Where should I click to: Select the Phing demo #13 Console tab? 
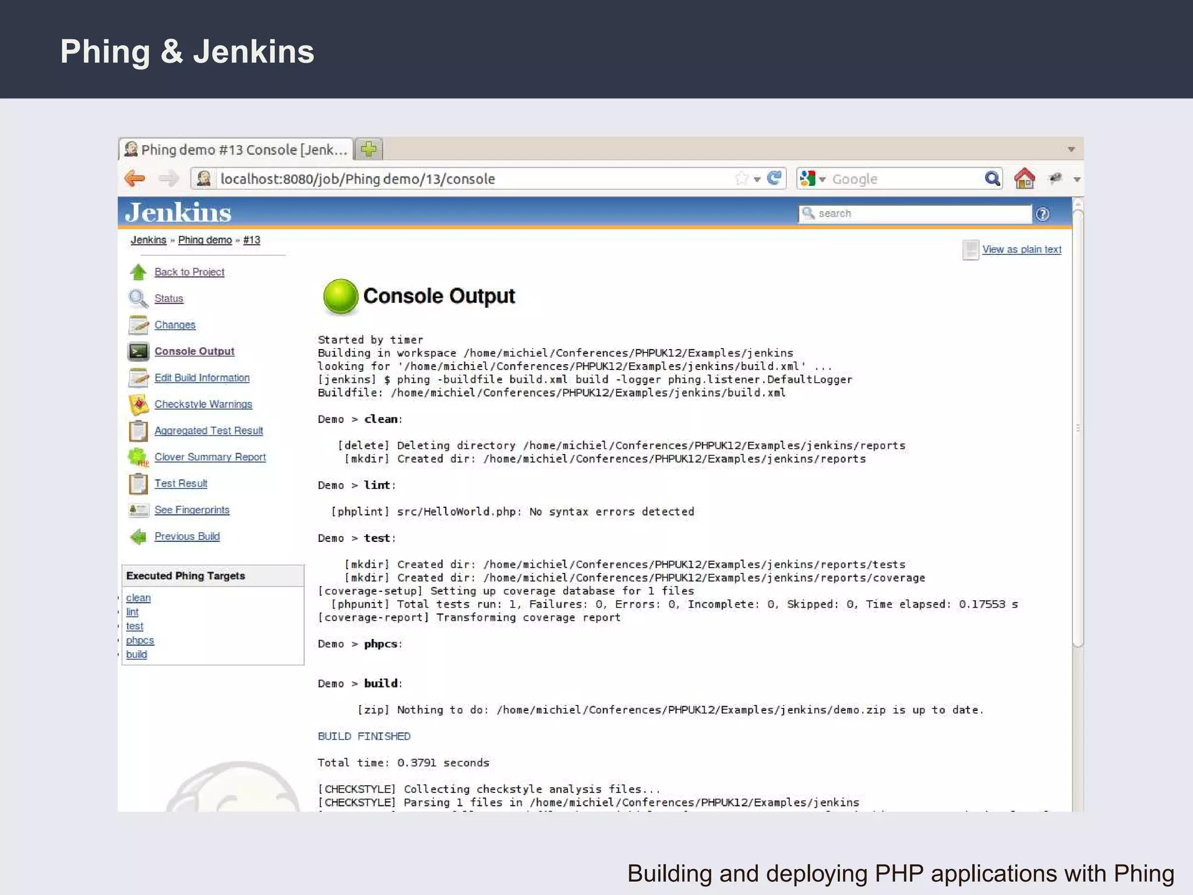click(236, 150)
